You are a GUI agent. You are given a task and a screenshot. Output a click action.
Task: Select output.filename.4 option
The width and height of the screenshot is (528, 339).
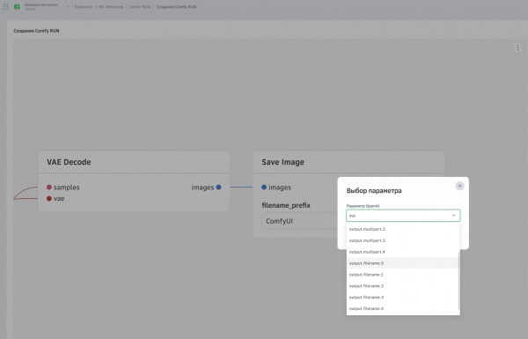pos(403,308)
